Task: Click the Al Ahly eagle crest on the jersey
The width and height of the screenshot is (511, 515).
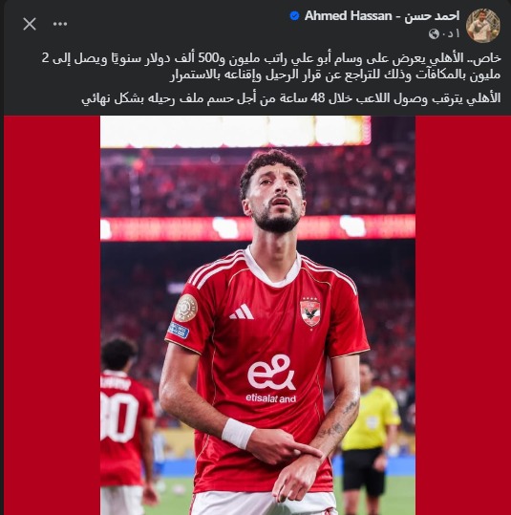Action: click(310, 311)
